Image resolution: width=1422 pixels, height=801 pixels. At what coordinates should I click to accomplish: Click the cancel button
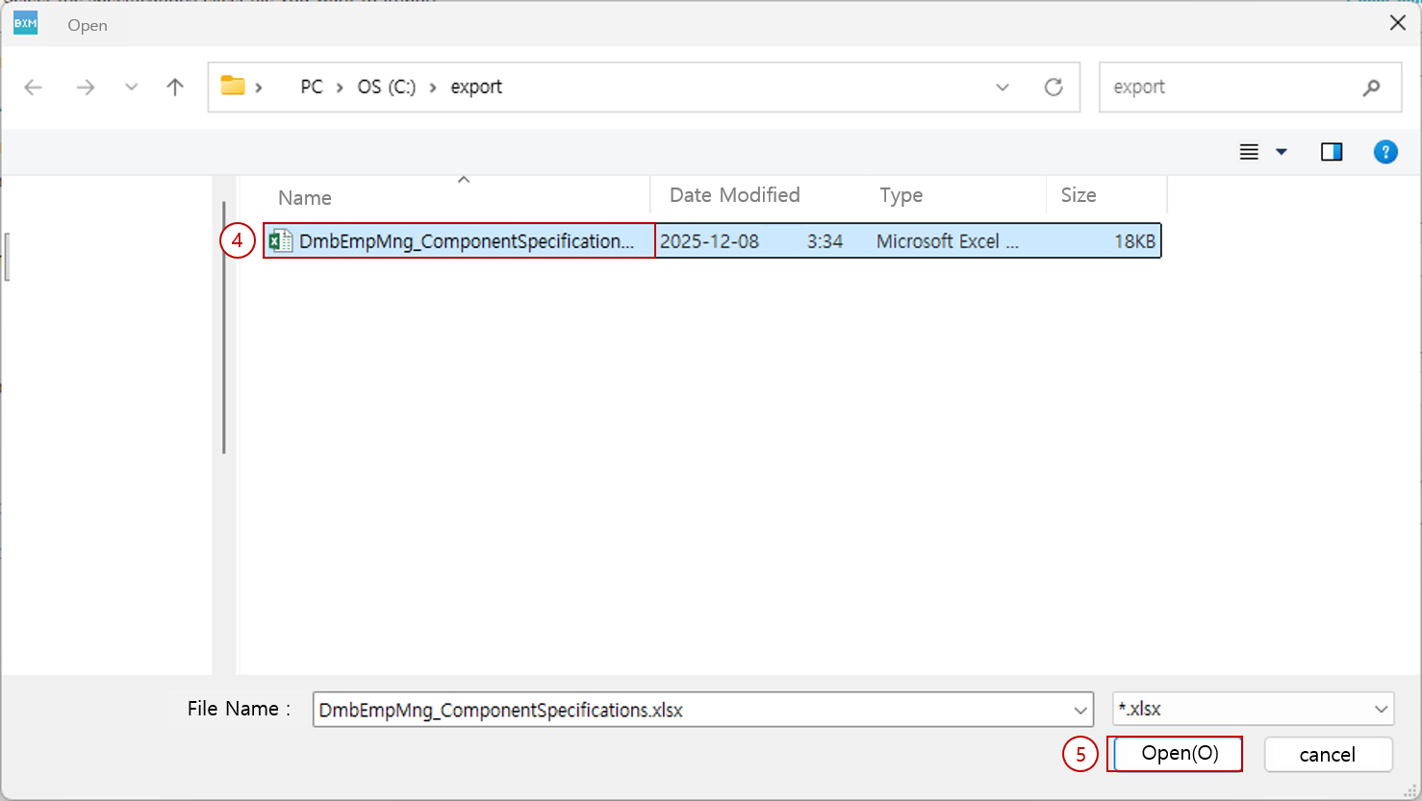[x=1328, y=755]
